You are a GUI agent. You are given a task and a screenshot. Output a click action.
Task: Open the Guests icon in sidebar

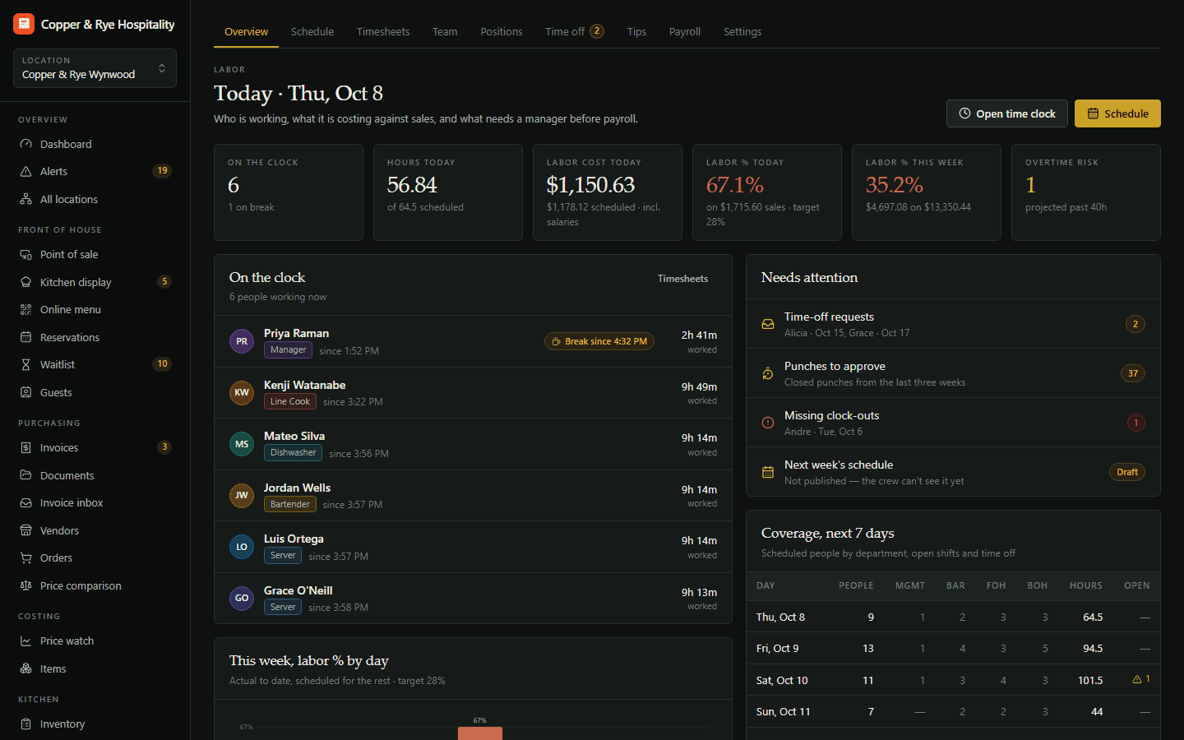tap(25, 392)
